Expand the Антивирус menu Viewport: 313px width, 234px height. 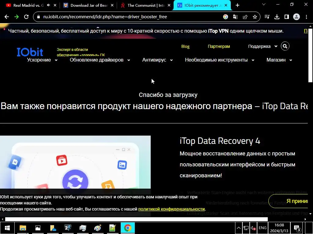[x=157, y=60]
